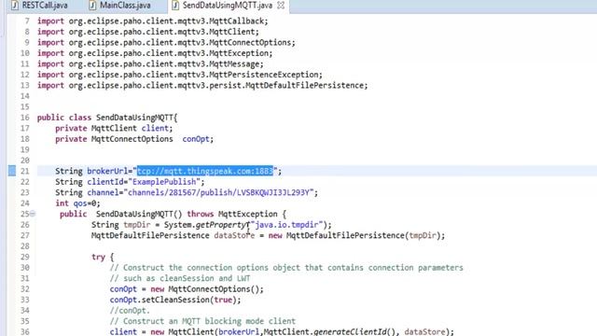Click the Java file icon on SendDataUsingMQTT.java tab
597x336 pixels.
175,6
